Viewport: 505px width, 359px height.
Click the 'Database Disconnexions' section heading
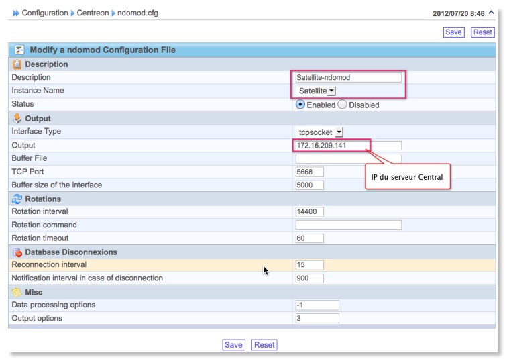[71, 252]
